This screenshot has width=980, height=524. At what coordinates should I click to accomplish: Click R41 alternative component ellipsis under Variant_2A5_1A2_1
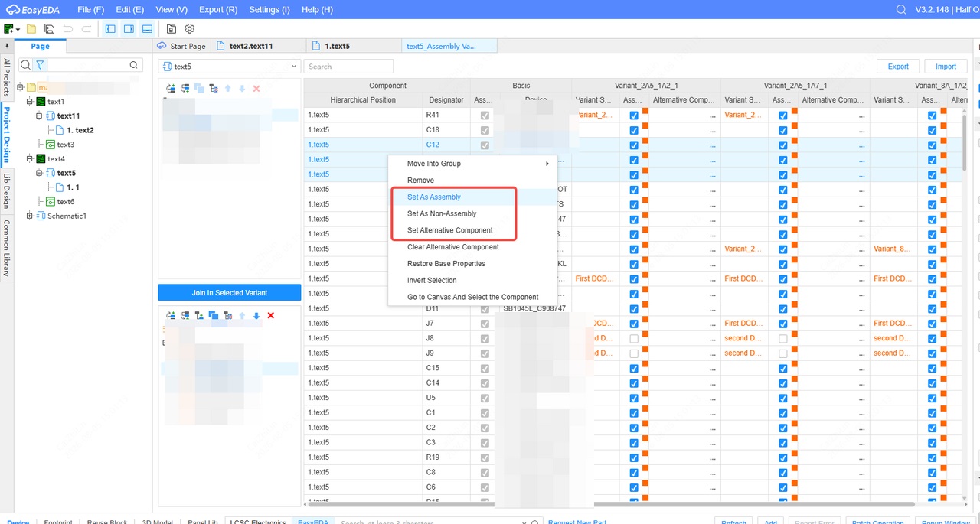pyautogui.click(x=712, y=116)
